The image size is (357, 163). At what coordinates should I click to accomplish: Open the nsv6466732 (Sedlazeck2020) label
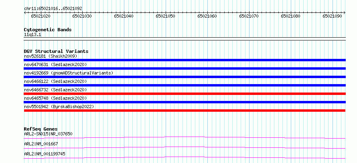pyautogui.click(x=55, y=90)
